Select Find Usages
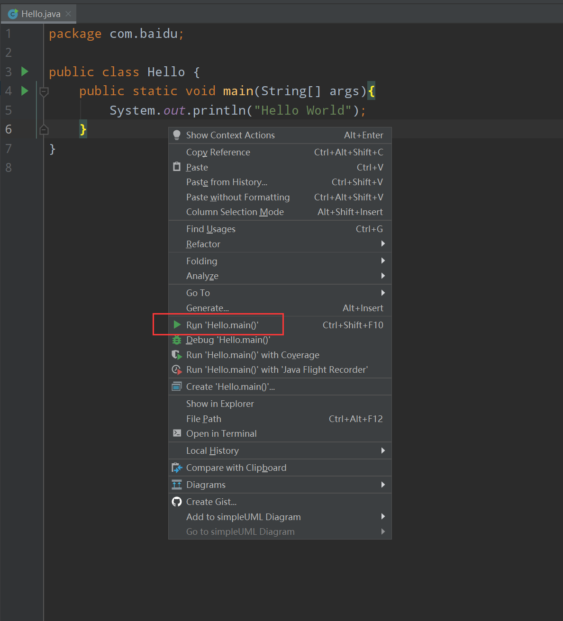The width and height of the screenshot is (563, 621). [280, 229]
